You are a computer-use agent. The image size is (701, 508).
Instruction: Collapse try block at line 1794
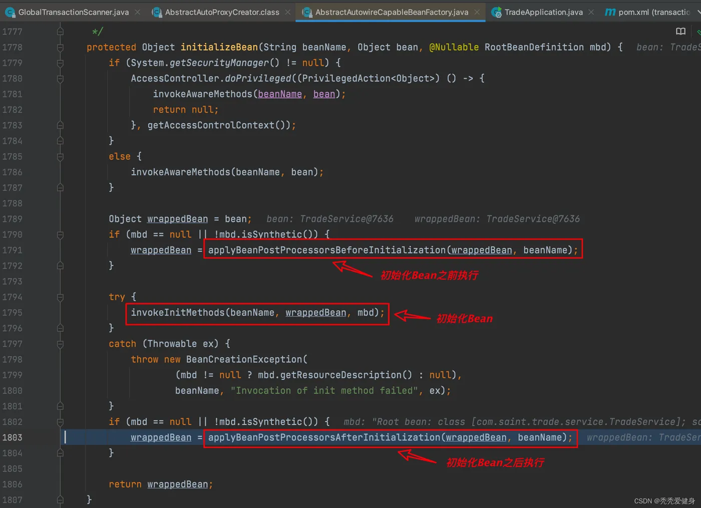click(60, 297)
